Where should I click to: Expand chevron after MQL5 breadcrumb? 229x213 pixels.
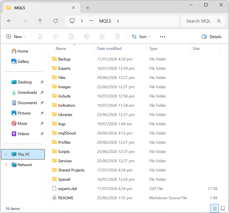pyautogui.click(x=118, y=21)
